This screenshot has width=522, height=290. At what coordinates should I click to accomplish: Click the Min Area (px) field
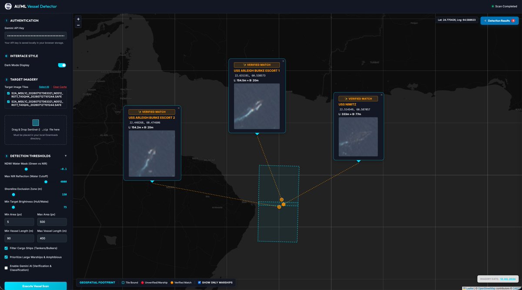(x=19, y=222)
